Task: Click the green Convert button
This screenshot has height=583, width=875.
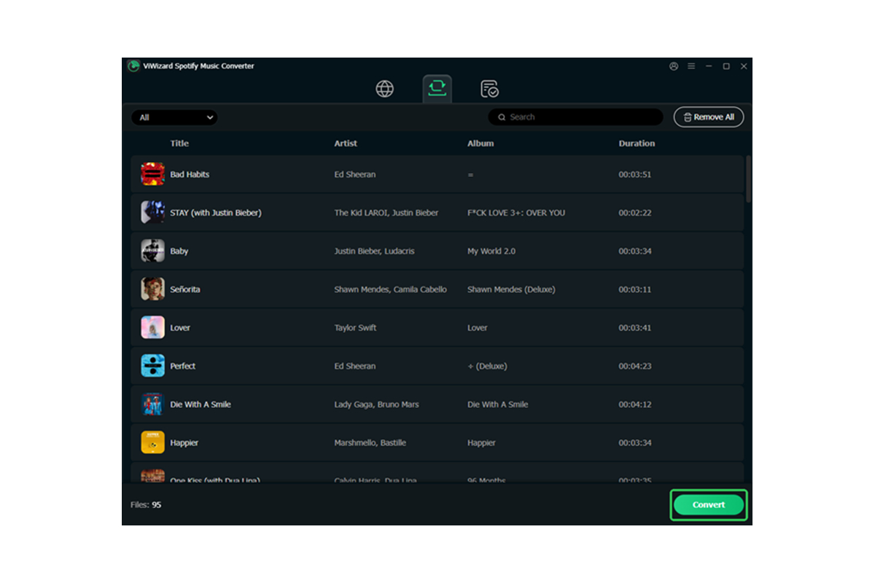Action: [x=708, y=504]
